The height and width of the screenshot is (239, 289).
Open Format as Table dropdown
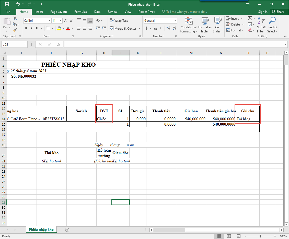click(205, 25)
